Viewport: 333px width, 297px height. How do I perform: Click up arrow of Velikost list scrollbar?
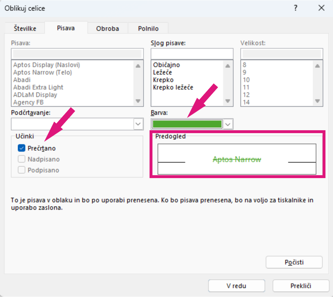[317, 66]
